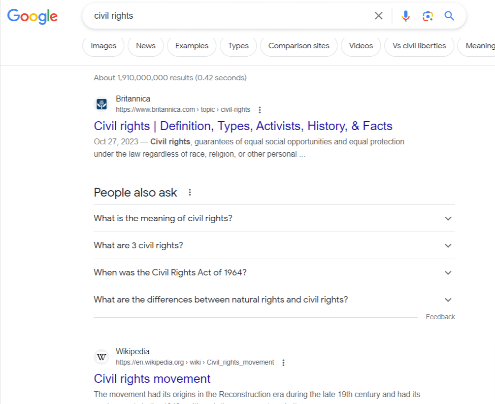
Task: Filter results by Images
Action: [103, 46]
